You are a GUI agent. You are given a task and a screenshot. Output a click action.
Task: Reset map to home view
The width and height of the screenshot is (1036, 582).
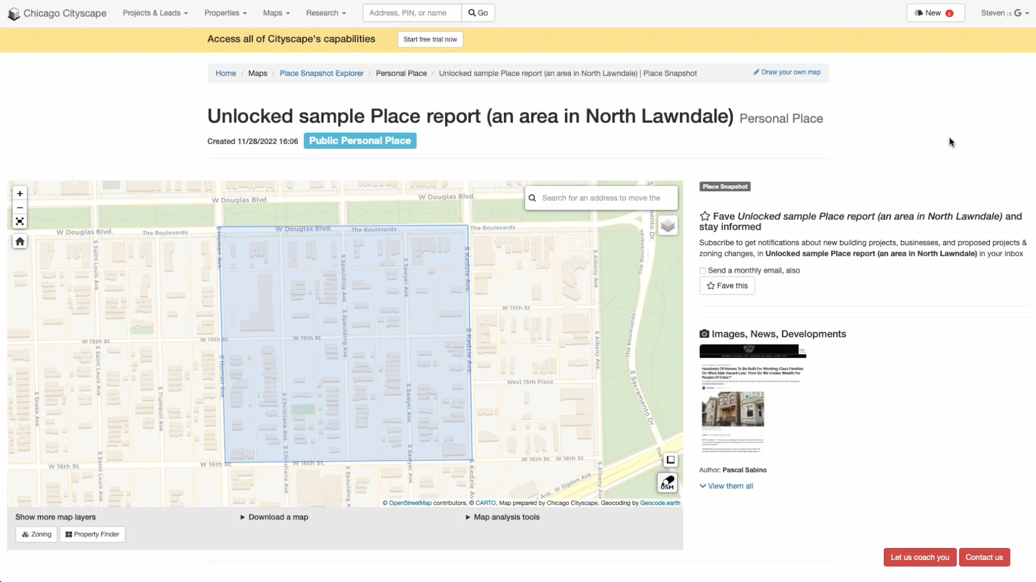(19, 241)
